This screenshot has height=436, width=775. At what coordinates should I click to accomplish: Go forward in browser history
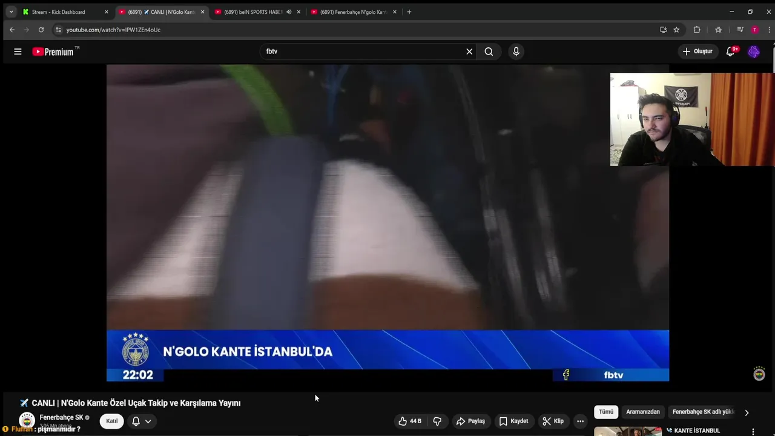tap(26, 30)
